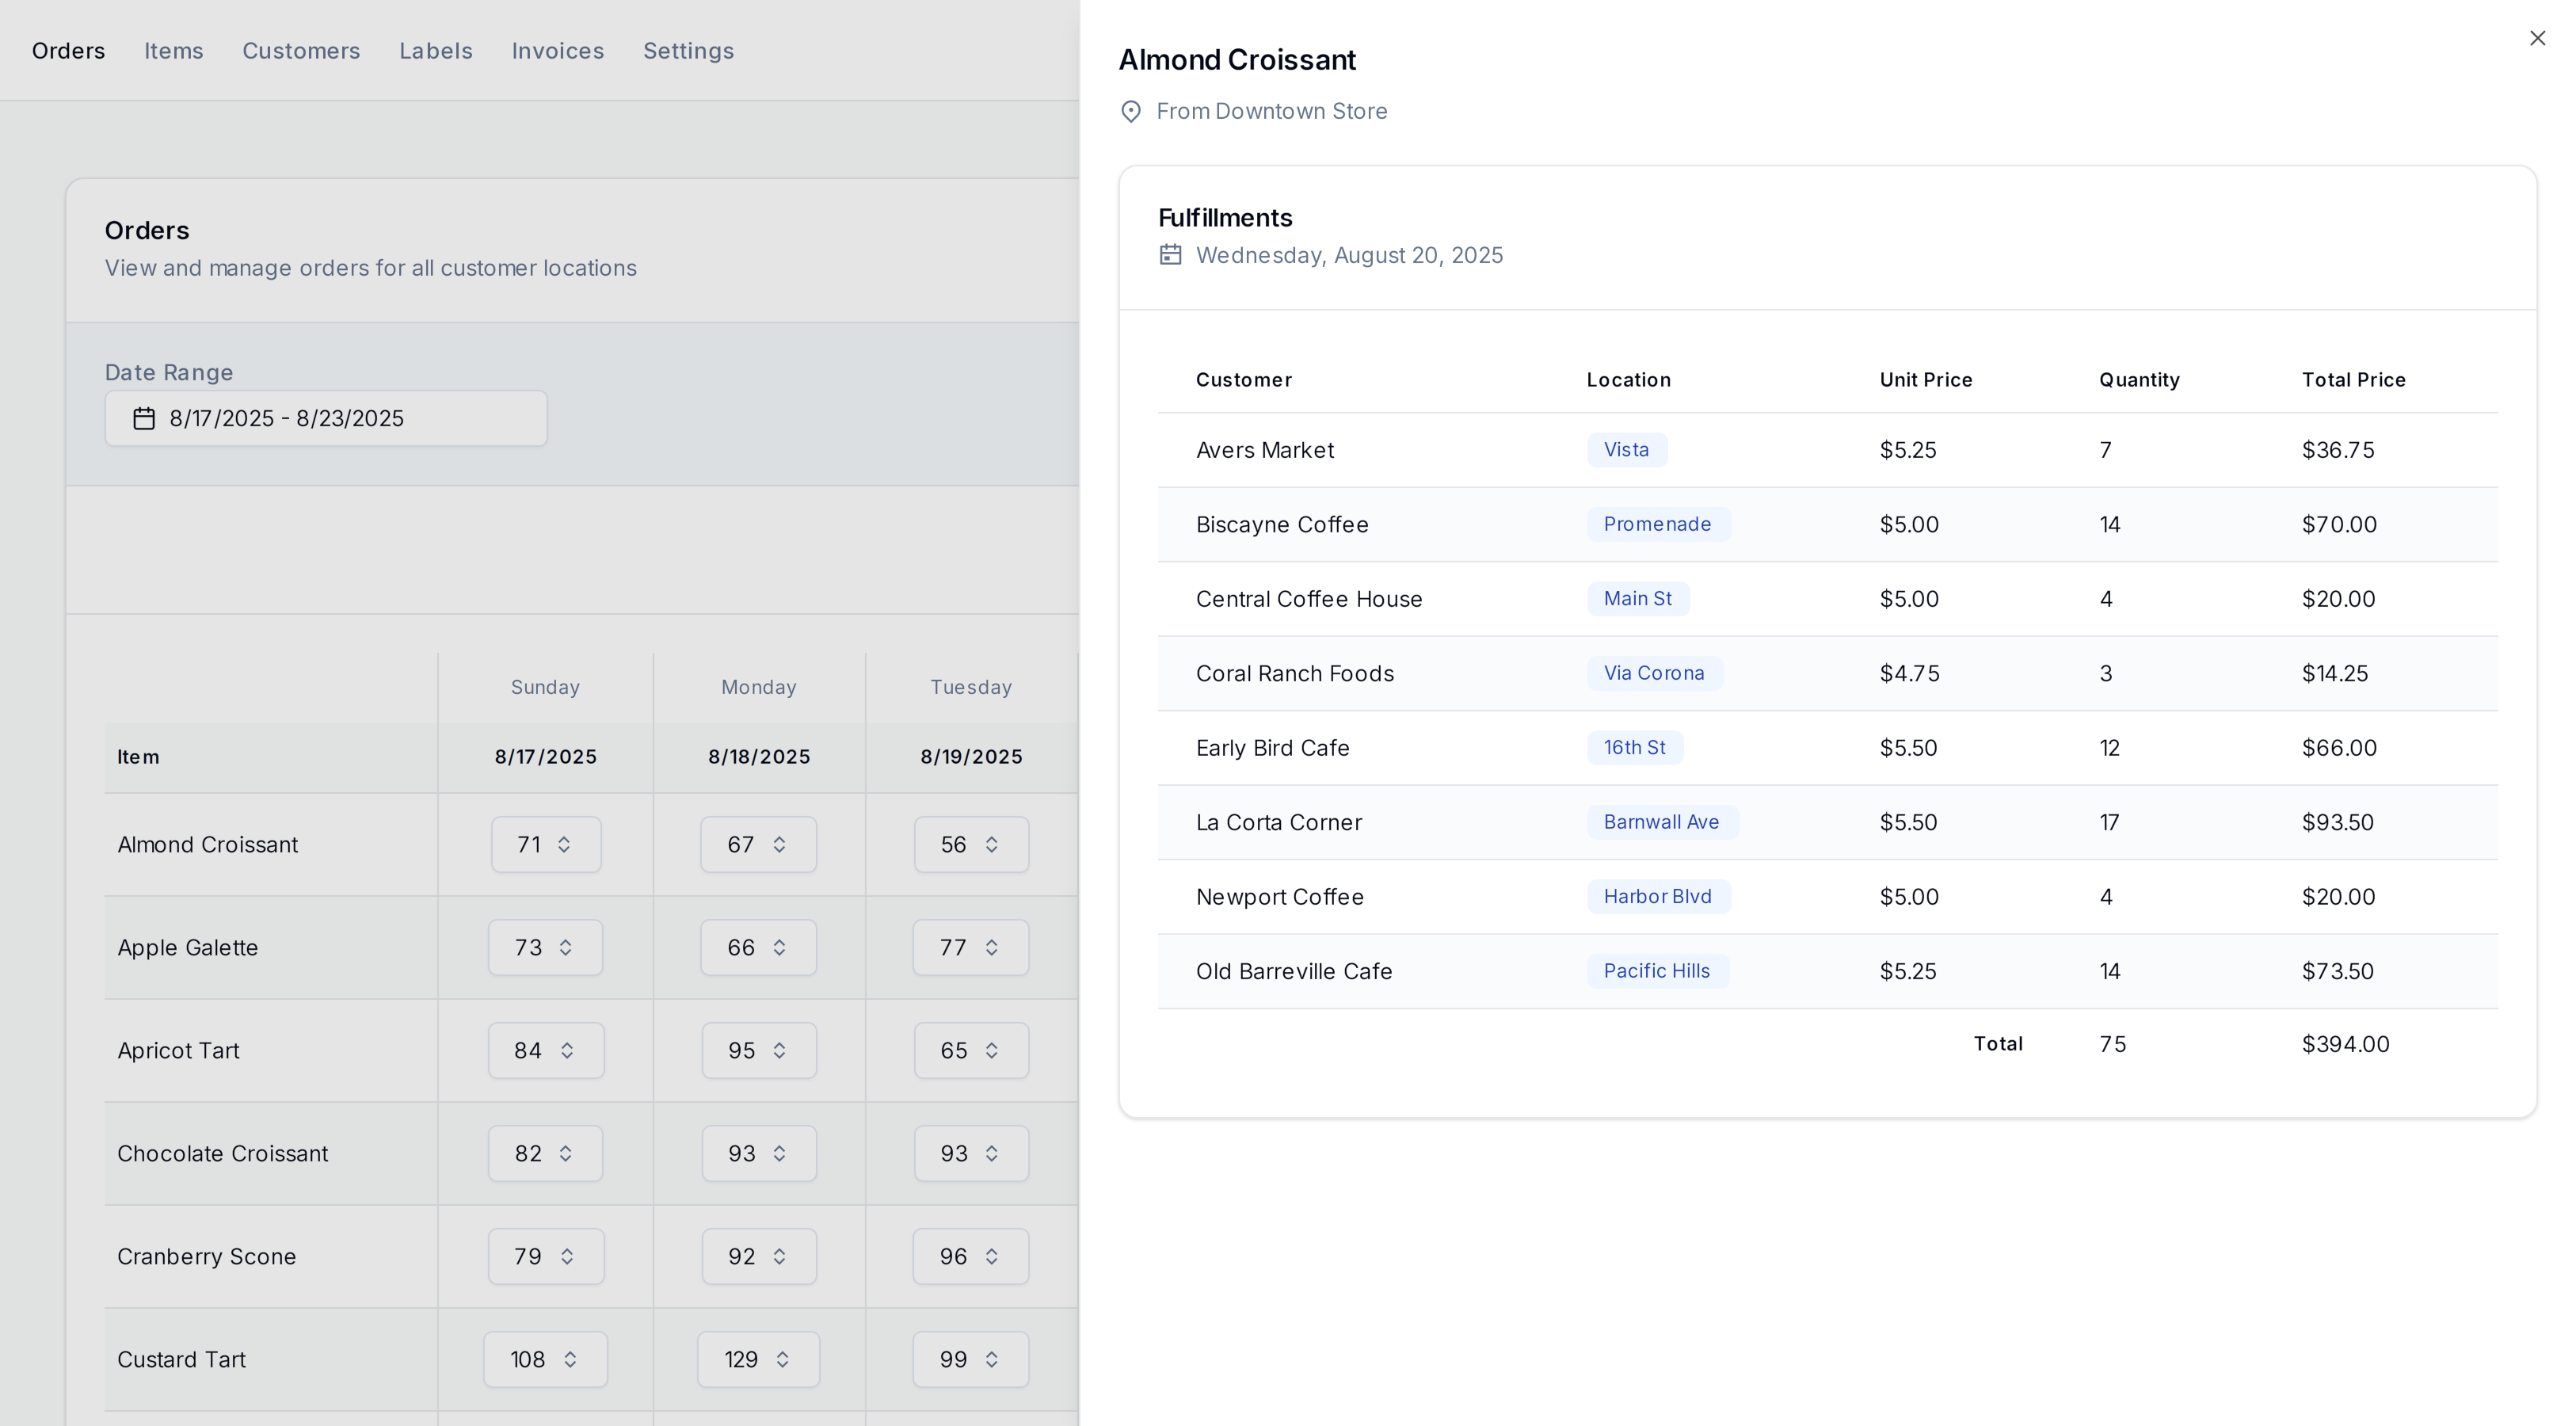
Task: Adjust Apricot Tart Sunday quantity stepper 84
Action: coord(546,1050)
